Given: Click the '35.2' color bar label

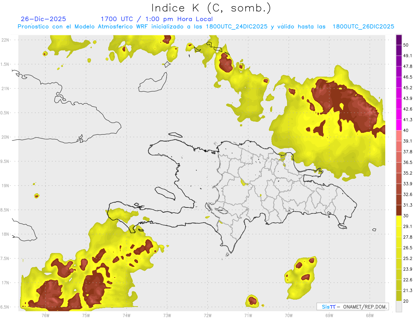Looking at the screenshot, I should [x=408, y=173].
